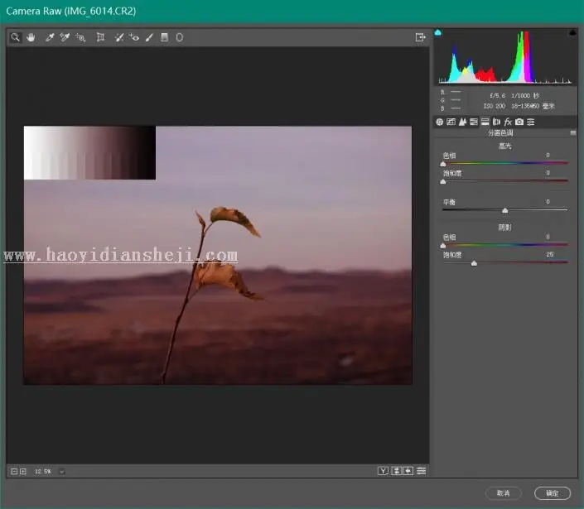584x509 pixels.
Task: Select the Zoom tool
Action: point(15,37)
